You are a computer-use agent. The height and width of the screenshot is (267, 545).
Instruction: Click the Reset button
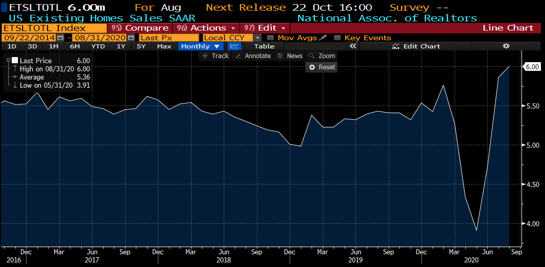point(321,67)
